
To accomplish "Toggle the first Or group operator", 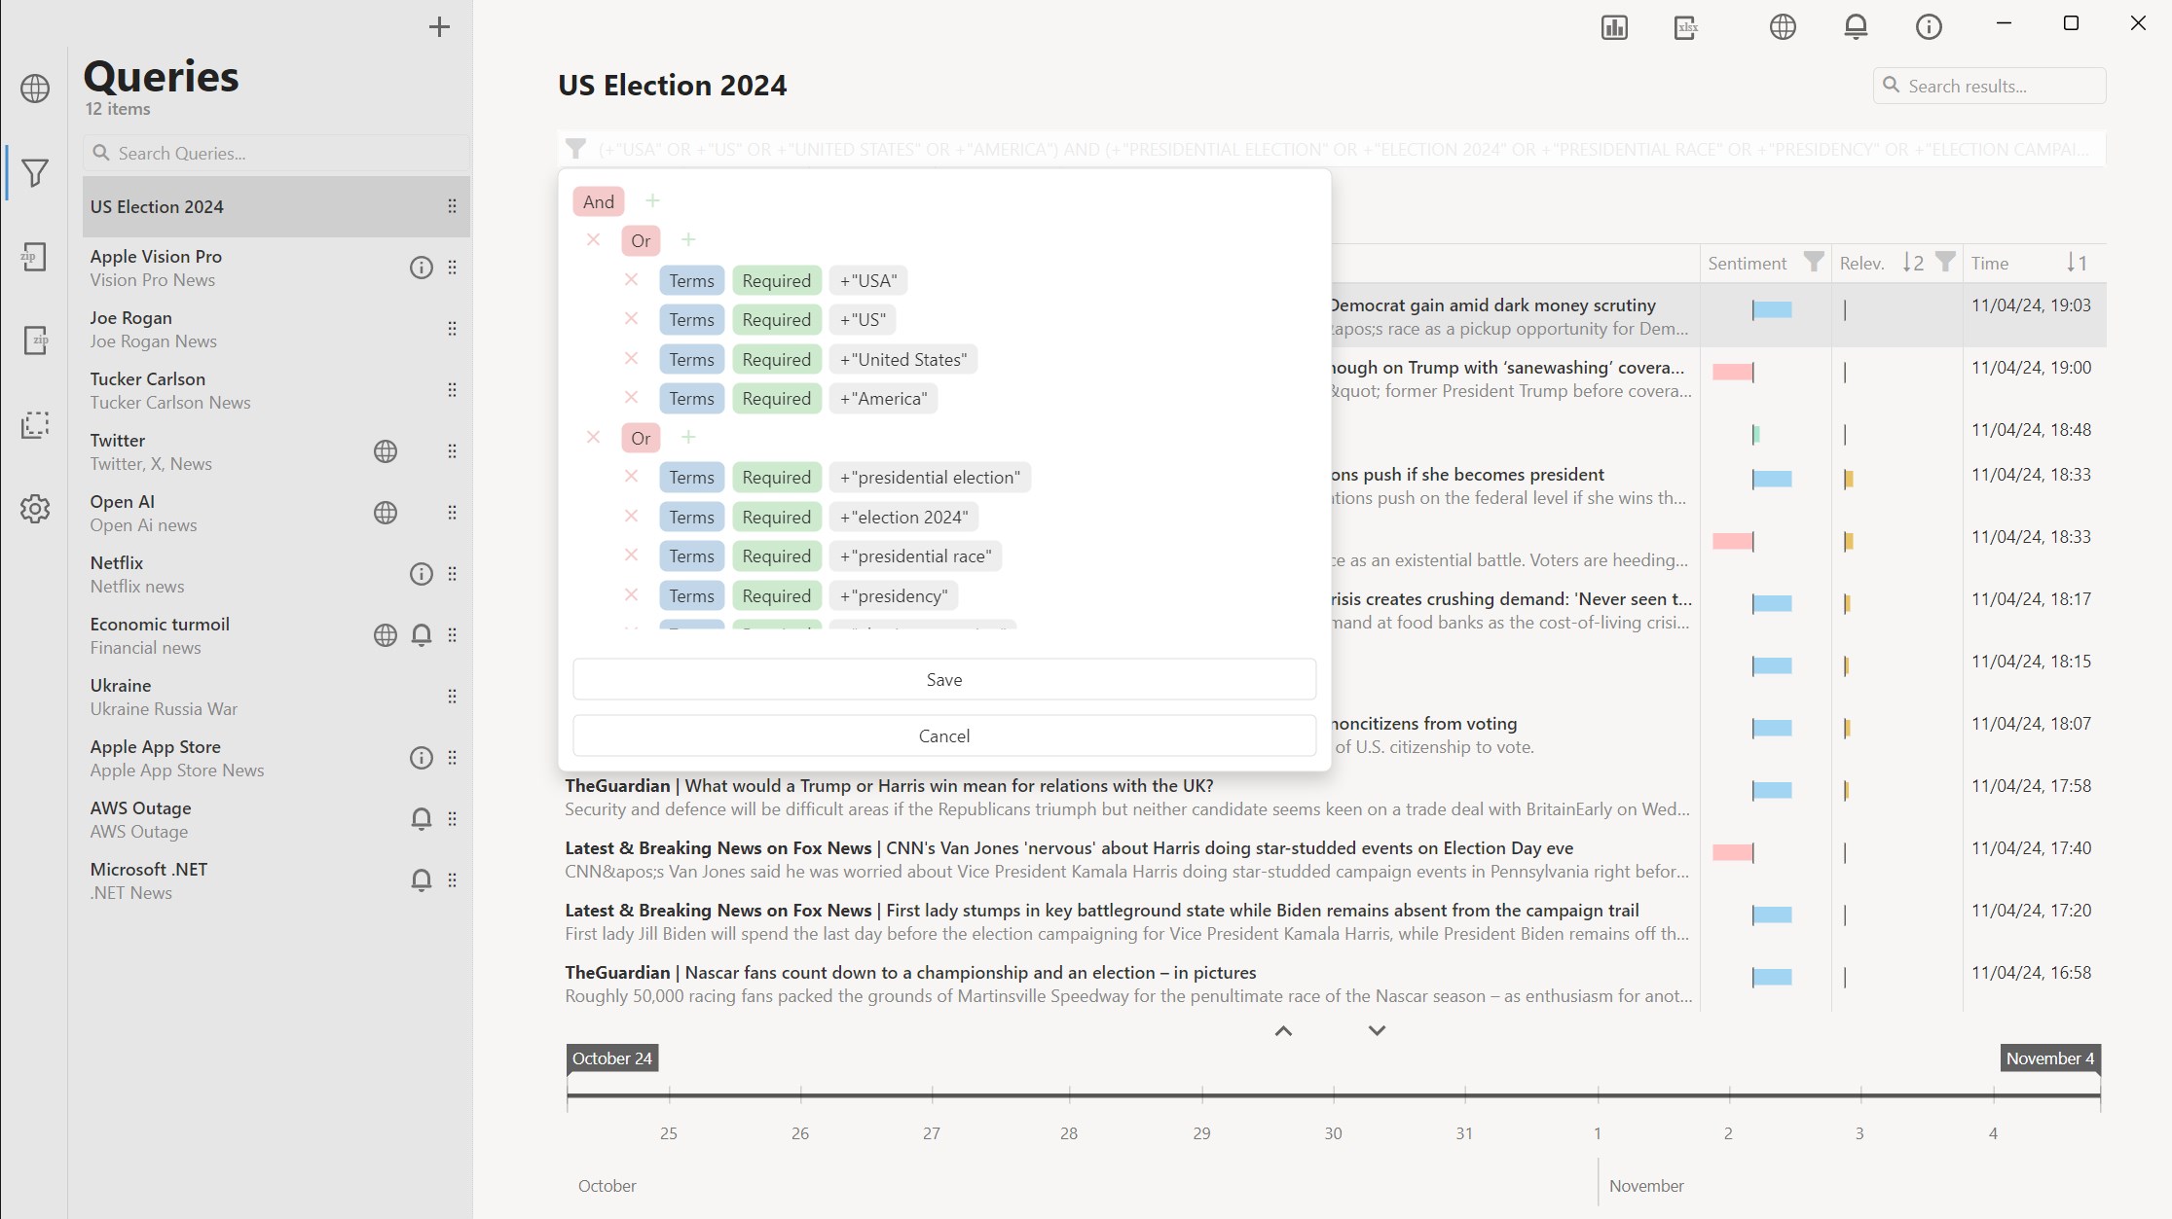I will [x=641, y=241].
